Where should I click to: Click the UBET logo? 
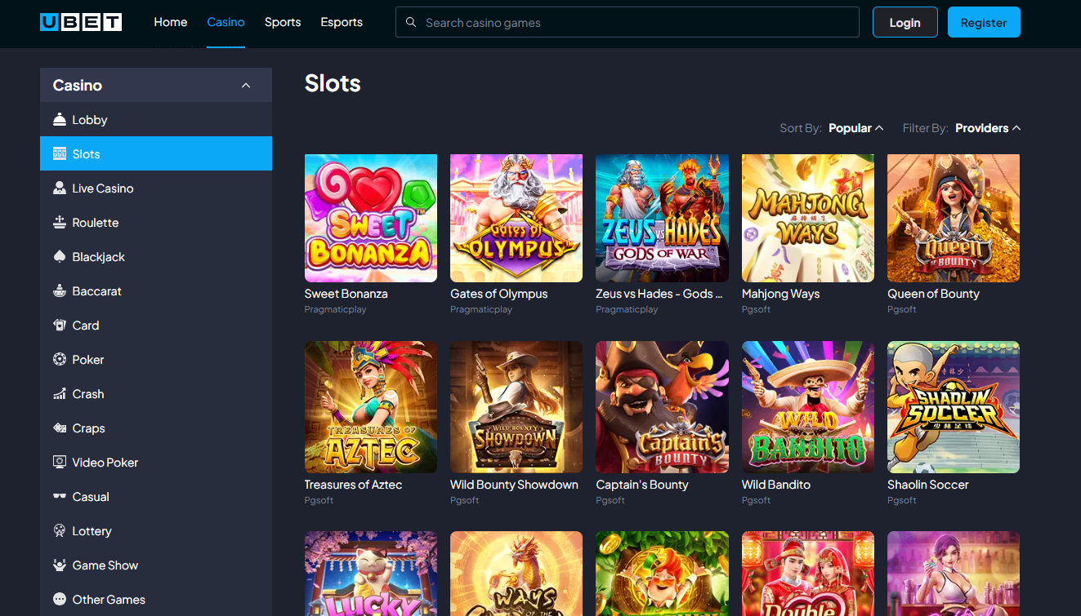[81, 23]
